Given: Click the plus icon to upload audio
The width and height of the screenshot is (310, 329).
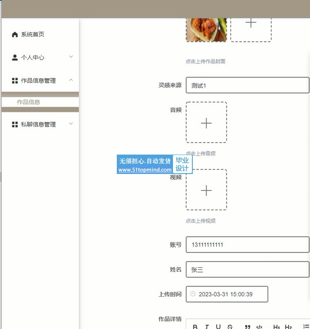Looking at the screenshot, I should pos(206,123).
